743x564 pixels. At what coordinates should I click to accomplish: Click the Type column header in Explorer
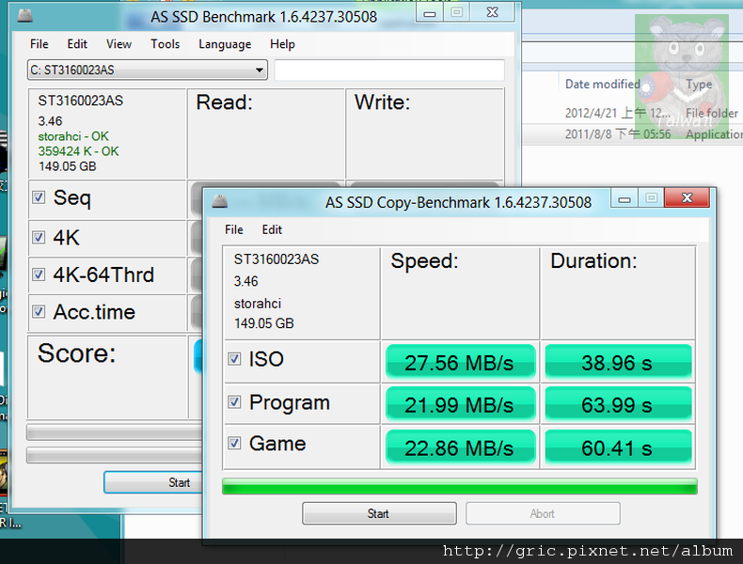tap(699, 85)
